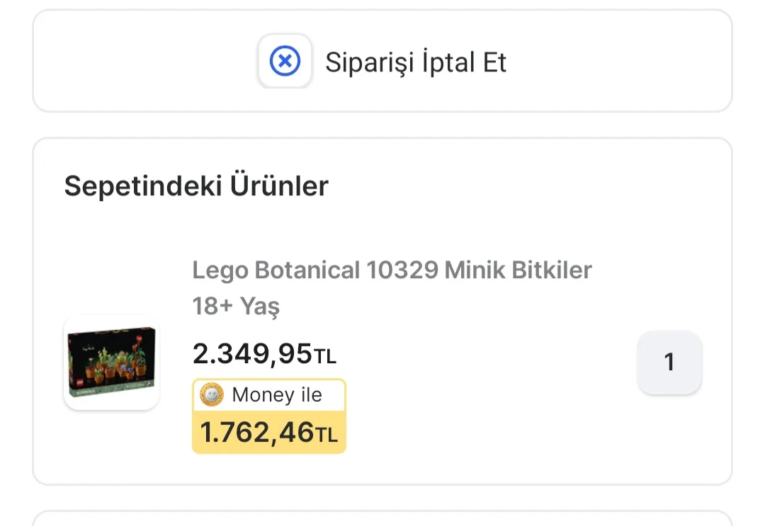Screen dimensions: 765x526
Task: Open the "Lego Botanical 10329 Minik Bitkiler" title
Action: 392,270
